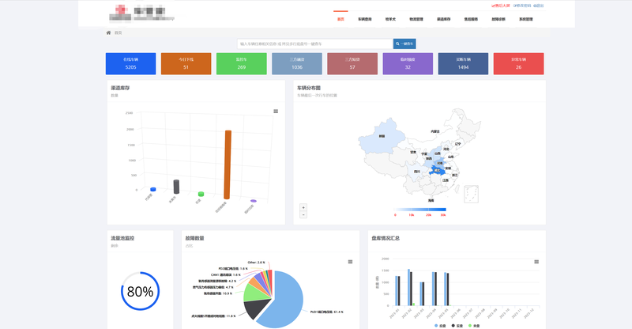Click the 海南 label on the map
632x329 pixels.
coord(431,200)
